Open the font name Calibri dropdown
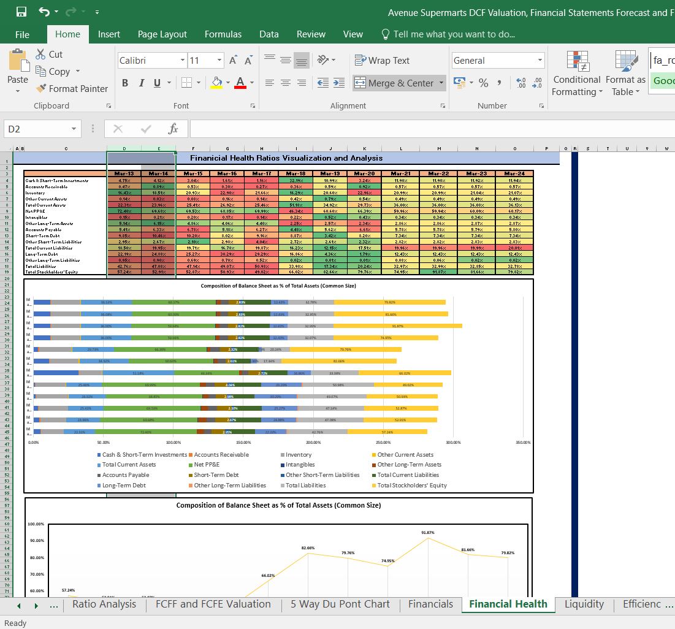Image resolution: width=675 pixels, height=629 pixels. pyautogui.click(x=183, y=60)
